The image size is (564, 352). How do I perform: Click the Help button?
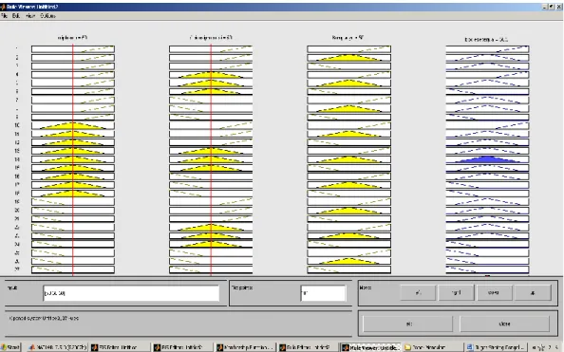(408, 324)
